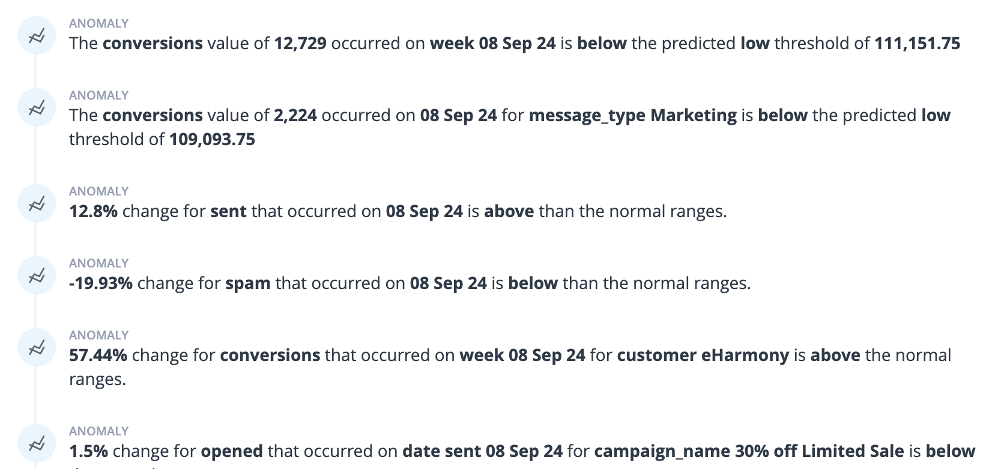Screen dimensions: 986x469
Task: Click the bold 'customer eHarmony' text
Action: point(703,356)
